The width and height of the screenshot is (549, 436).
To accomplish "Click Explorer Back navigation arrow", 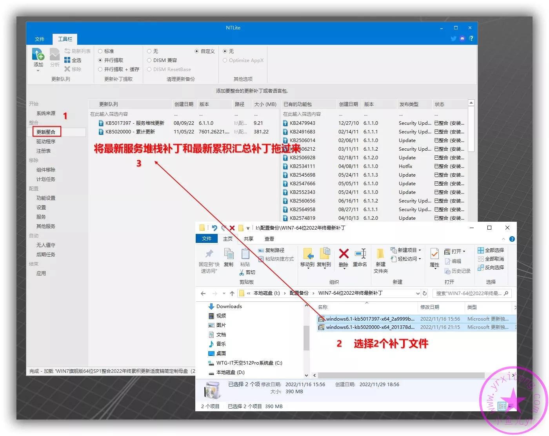I will pyautogui.click(x=203, y=294).
